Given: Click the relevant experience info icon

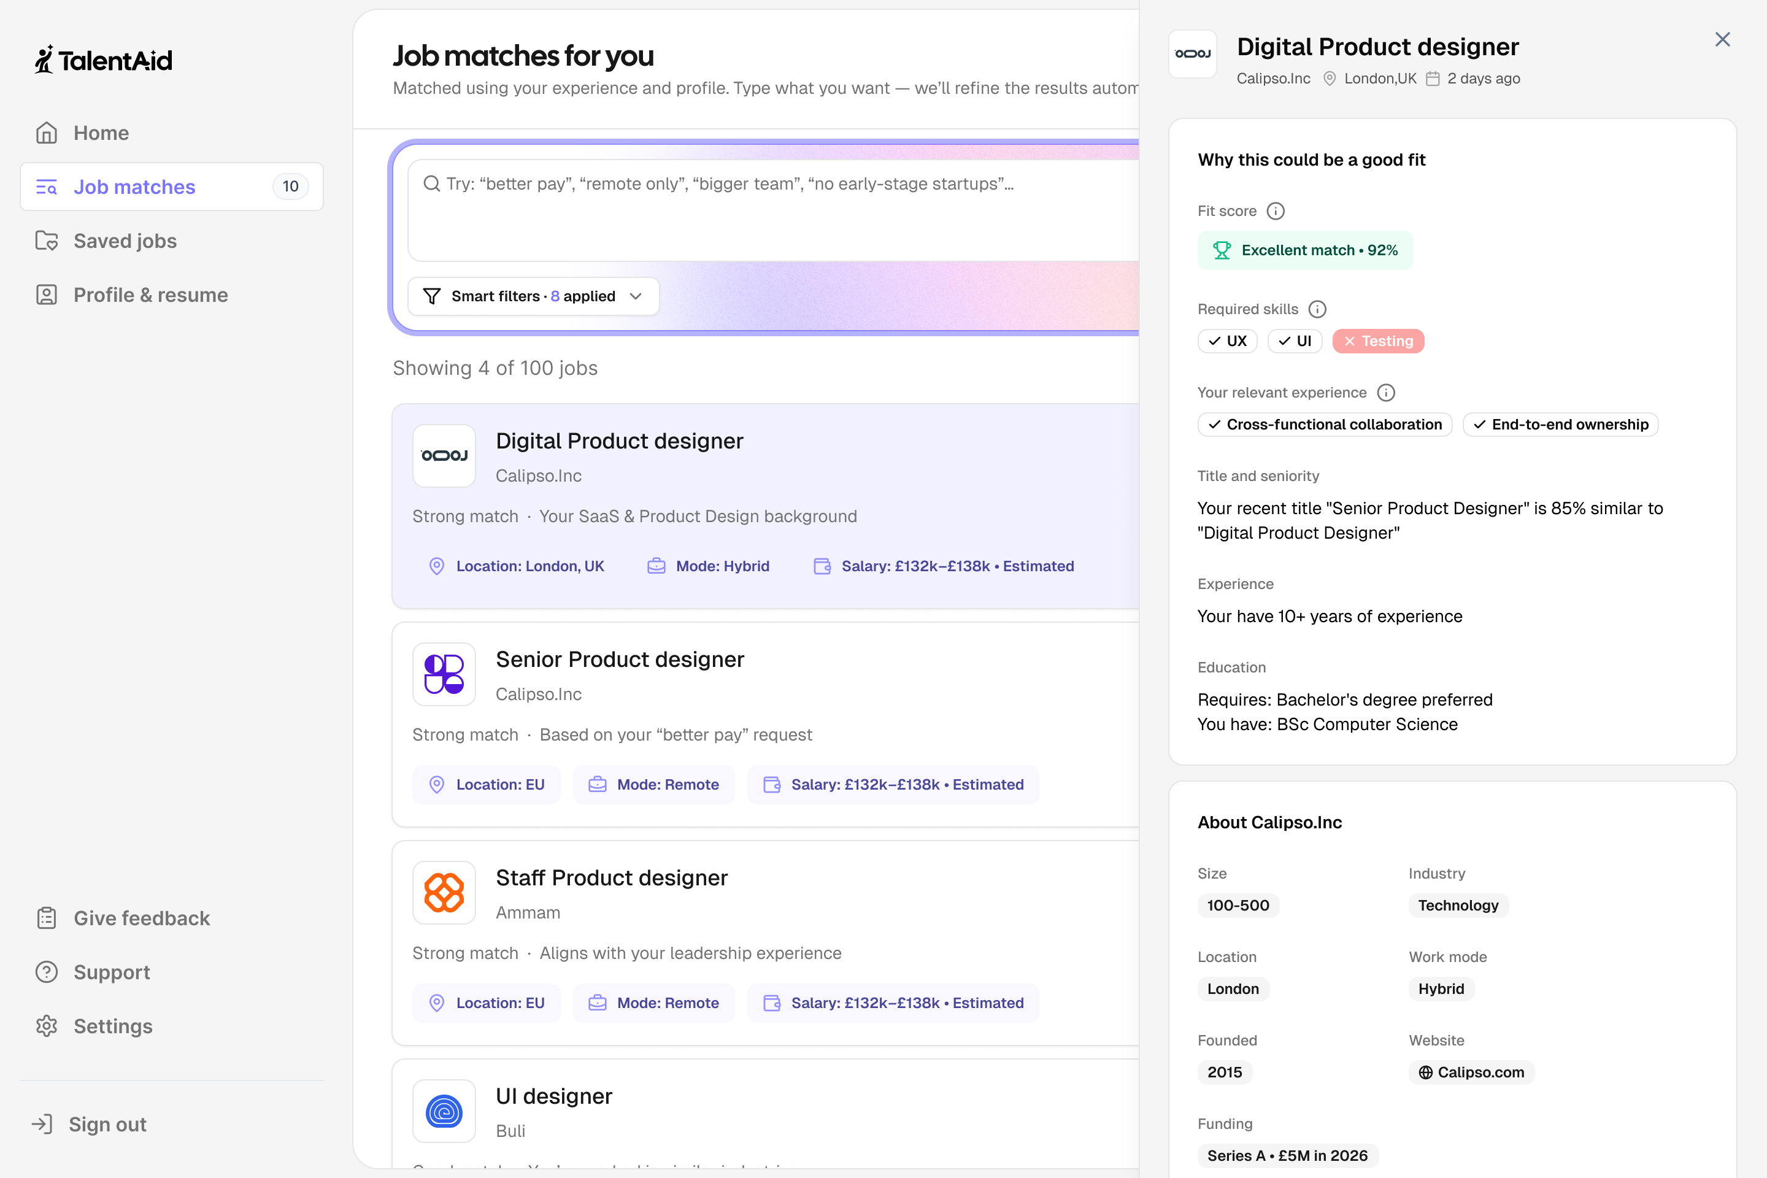Looking at the screenshot, I should (1386, 393).
